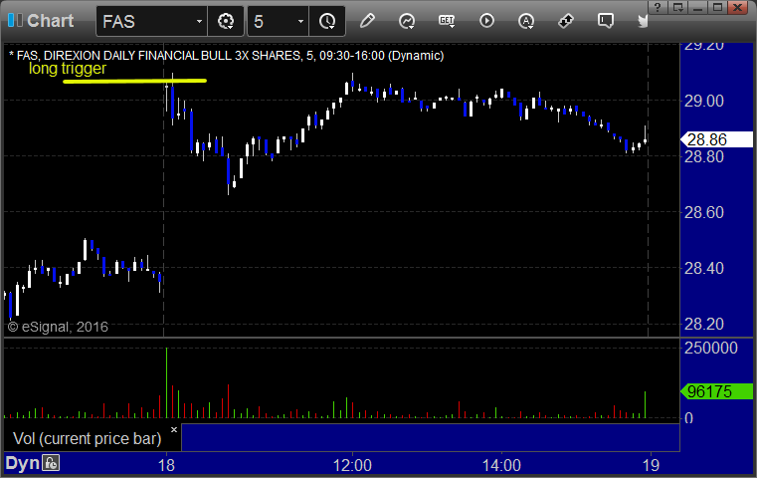757x478 pixels.
Task: Open the symbol settings gear icon
Action: click(226, 21)
